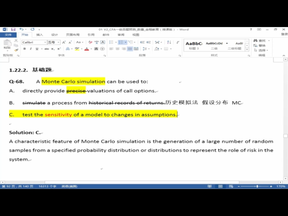The height and width of the screenshot is (216, 288).
Task: Align the paragraph right
Action: coord(124,49)
